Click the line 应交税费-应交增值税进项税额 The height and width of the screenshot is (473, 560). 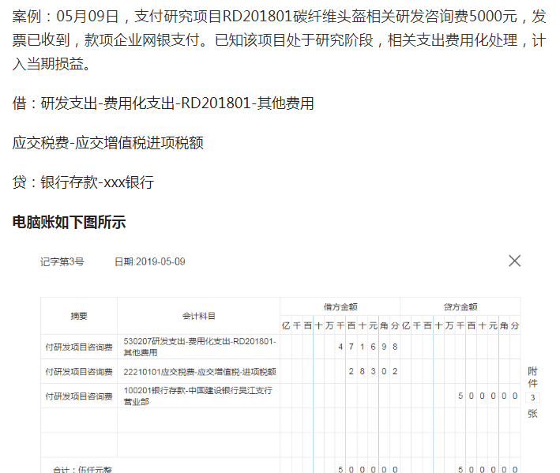pos(108,143)
